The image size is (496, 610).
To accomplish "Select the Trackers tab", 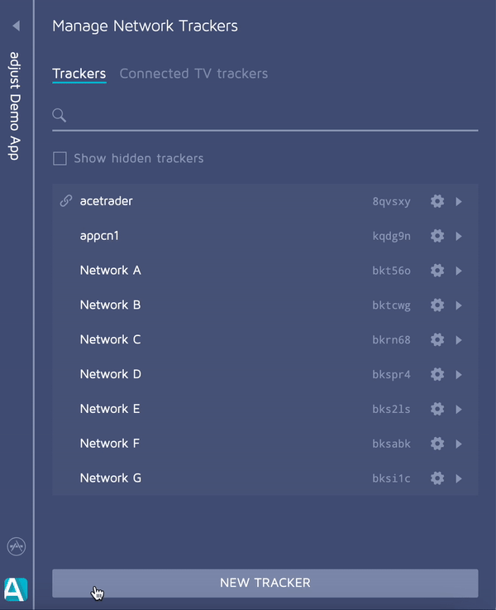I will (79, 74).
